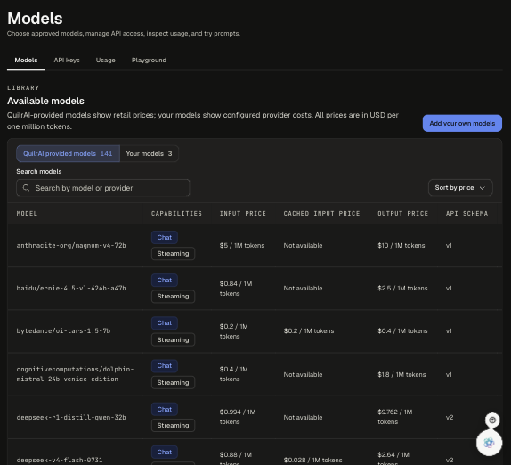Screen dimensions: 511x465
Task: Click the search magnifier icon
Action: (26, 188)
